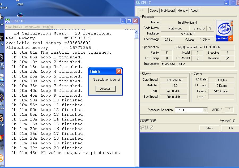Go to the About tab in CPU-Z
This screenshot has height=168, width=239.
[x=194, y=11]
